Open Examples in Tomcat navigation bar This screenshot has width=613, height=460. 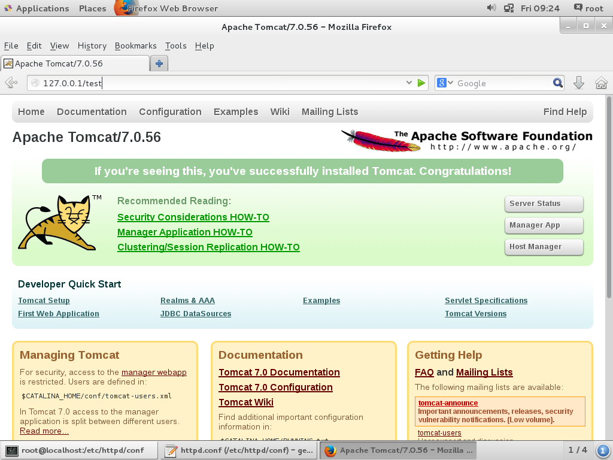coord(236,112)
